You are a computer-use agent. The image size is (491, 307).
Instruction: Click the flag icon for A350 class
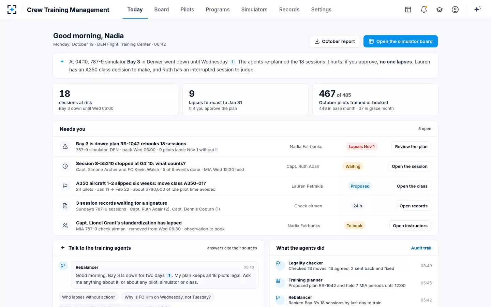pyautogui.click(x=65, y=186)
